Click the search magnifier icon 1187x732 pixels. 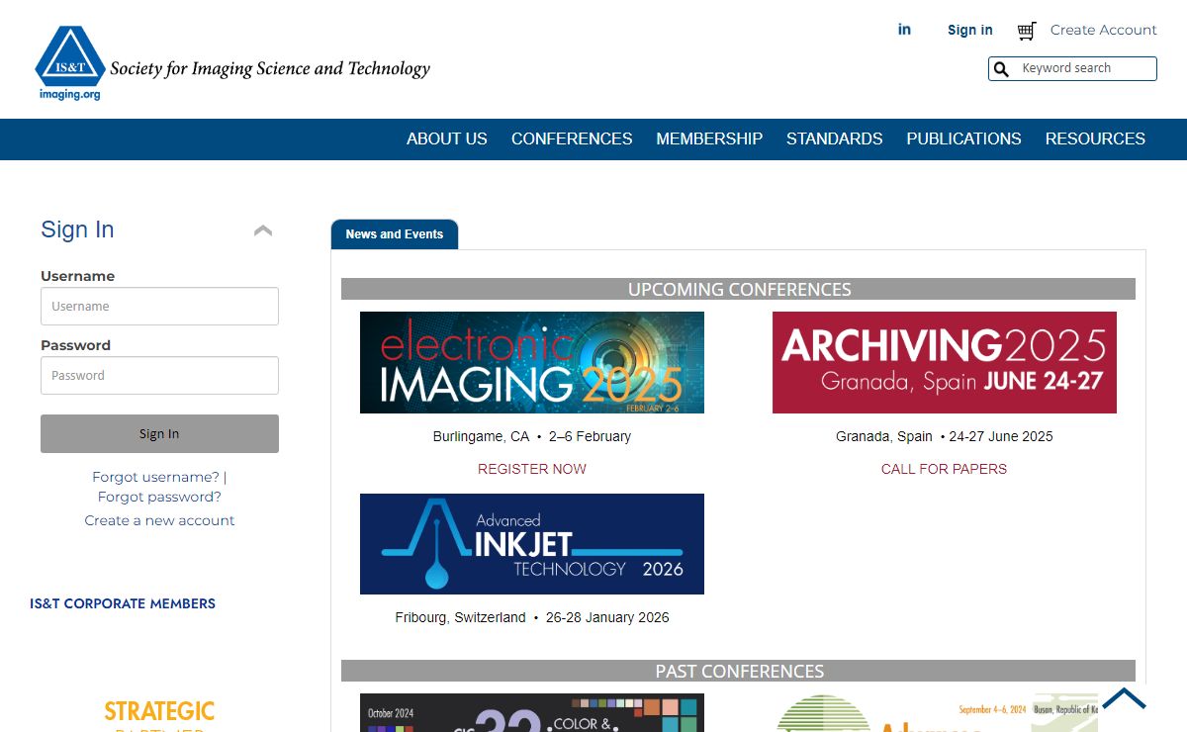[1001, 69]
